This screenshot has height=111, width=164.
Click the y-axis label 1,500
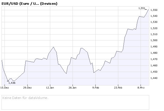154,40
